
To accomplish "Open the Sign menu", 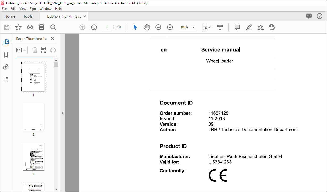I will coord(33,9).
